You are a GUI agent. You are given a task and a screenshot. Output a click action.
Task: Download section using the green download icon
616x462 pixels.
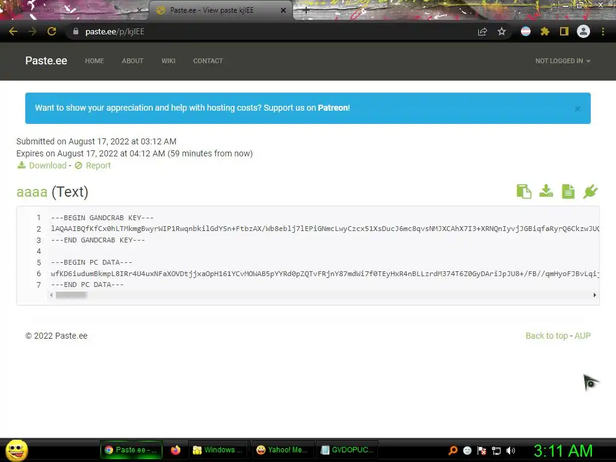[546, 191]
